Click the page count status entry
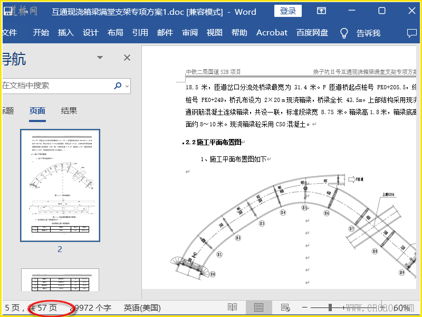The image size is (422, 317). click(31, 307)
